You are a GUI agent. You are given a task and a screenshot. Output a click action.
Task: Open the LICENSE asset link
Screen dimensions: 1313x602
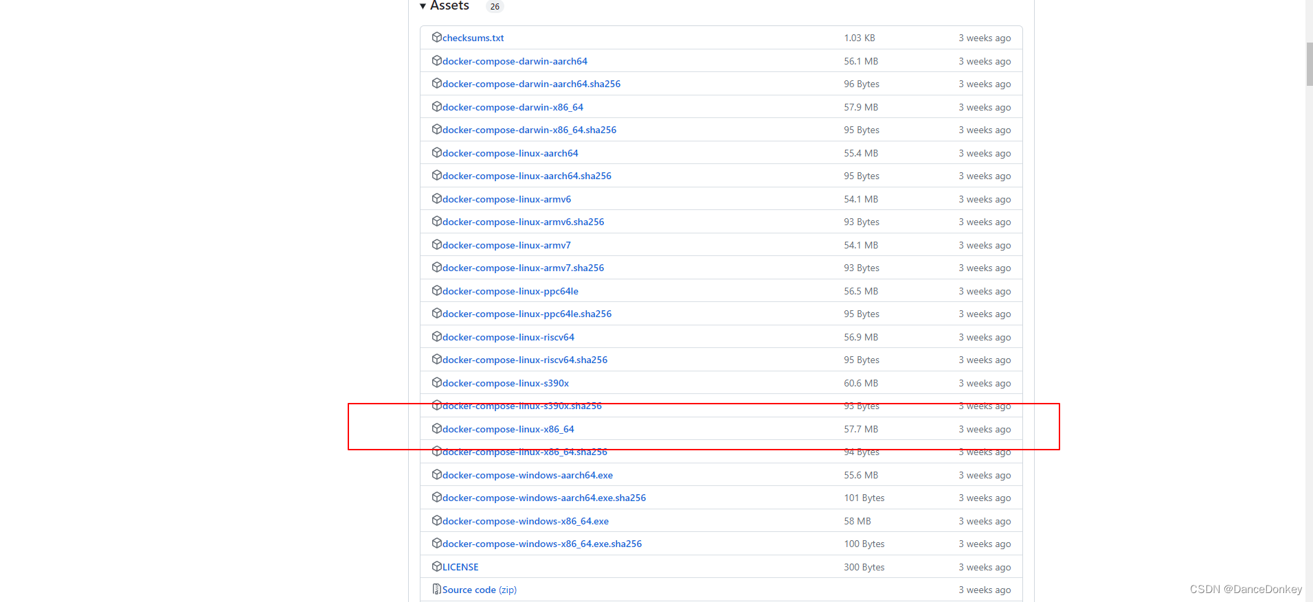point(460,567)
